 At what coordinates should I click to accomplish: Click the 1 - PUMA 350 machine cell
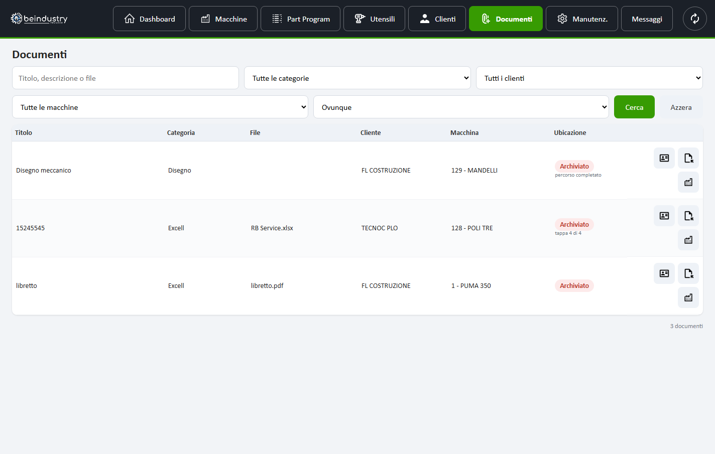tap(471, 285)
